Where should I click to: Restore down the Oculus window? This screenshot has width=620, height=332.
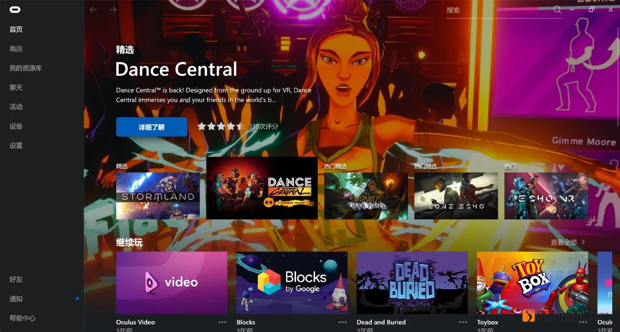point(592,10)
